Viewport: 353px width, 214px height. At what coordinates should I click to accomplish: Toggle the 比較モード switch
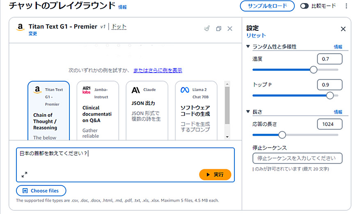pyautogui.click(x=305, y=6)
